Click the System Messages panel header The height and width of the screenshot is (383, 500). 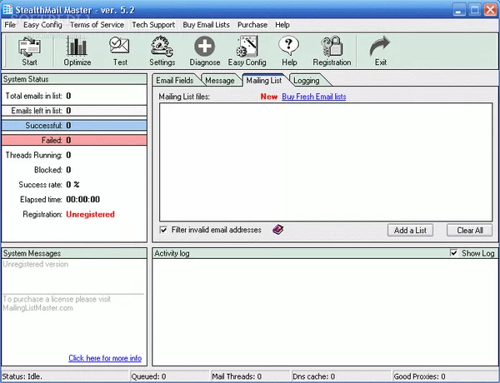(x=74, y=253)
